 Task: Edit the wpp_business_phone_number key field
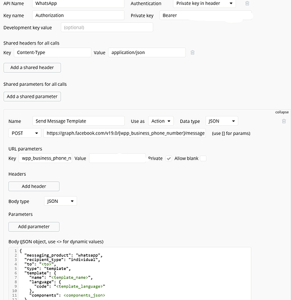(45, 158)
